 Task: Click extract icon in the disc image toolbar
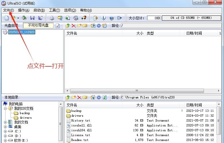coord(93,26)
